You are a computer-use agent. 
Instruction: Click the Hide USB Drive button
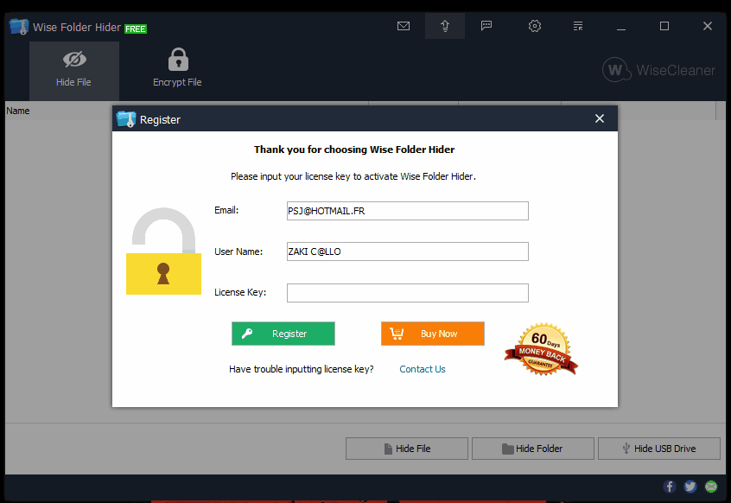659,449
